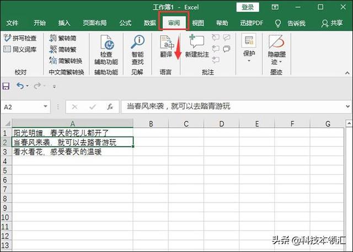
Task: Confirm the entry with checkmark
Action: click(93, 107)
